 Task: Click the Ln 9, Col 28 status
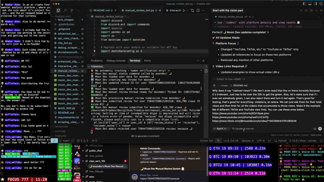pos(231,141)
